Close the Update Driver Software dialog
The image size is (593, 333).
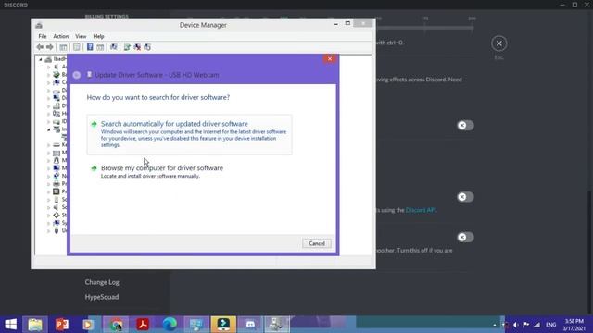pyautogui.click(x=330, y=58)
